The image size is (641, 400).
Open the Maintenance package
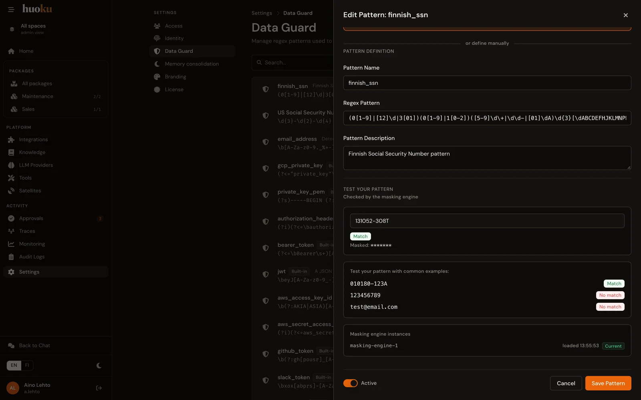tap(56, 96)
